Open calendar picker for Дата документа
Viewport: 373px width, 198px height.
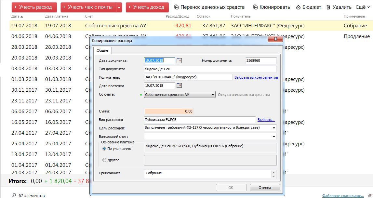[x=179, y=60]
